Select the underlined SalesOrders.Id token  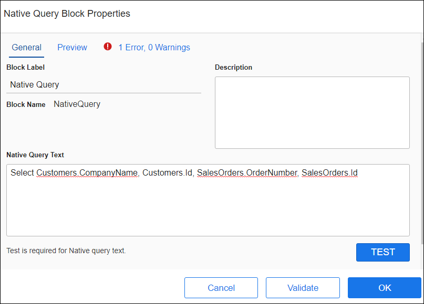[x=329, y=172]
